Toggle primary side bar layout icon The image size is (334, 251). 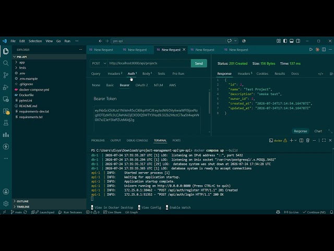pyautogui.click(x=285, y=41)
